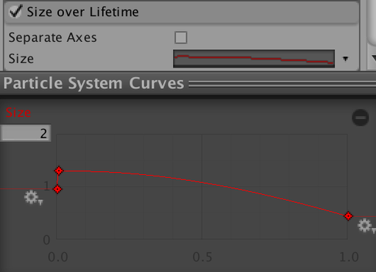This screenshot has height=272, width=376.
Task: Select the lower keyframe near value 1
Action: tap(57, 189)
